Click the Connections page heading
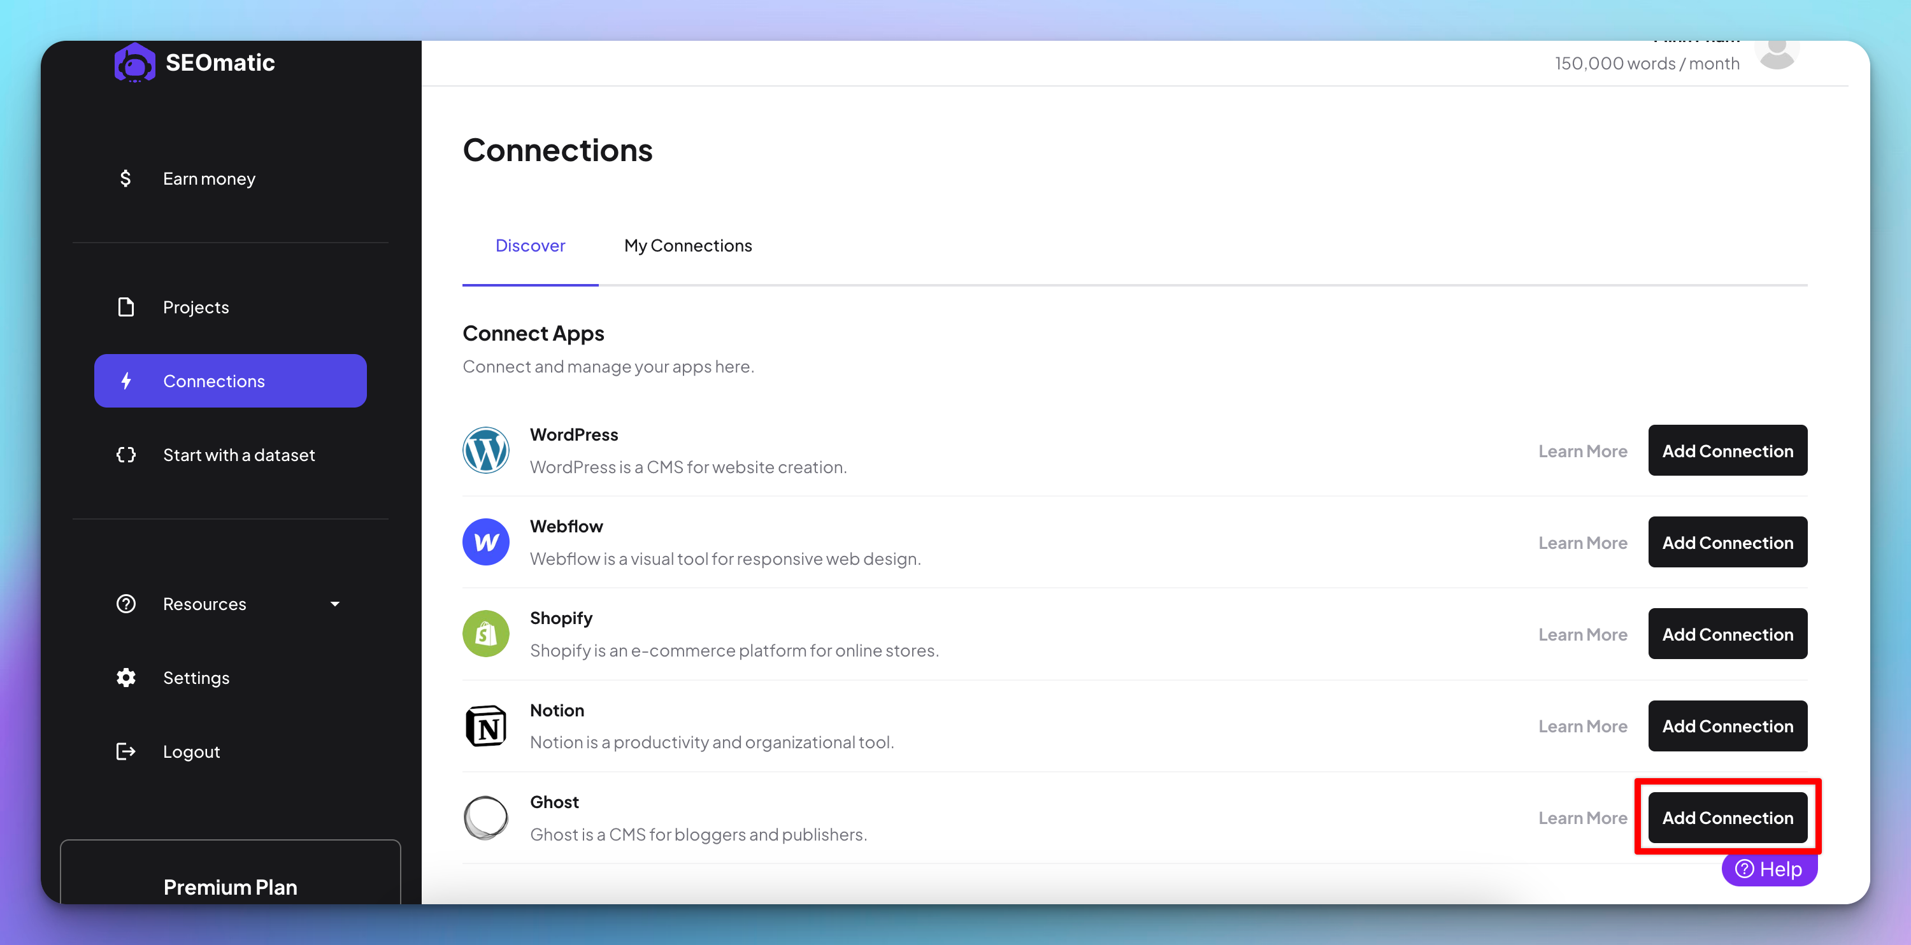1911x945 pixels. 558,150
